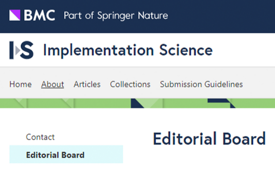Go to the Home navigation item
275x184 pixels.
point(20,84)
